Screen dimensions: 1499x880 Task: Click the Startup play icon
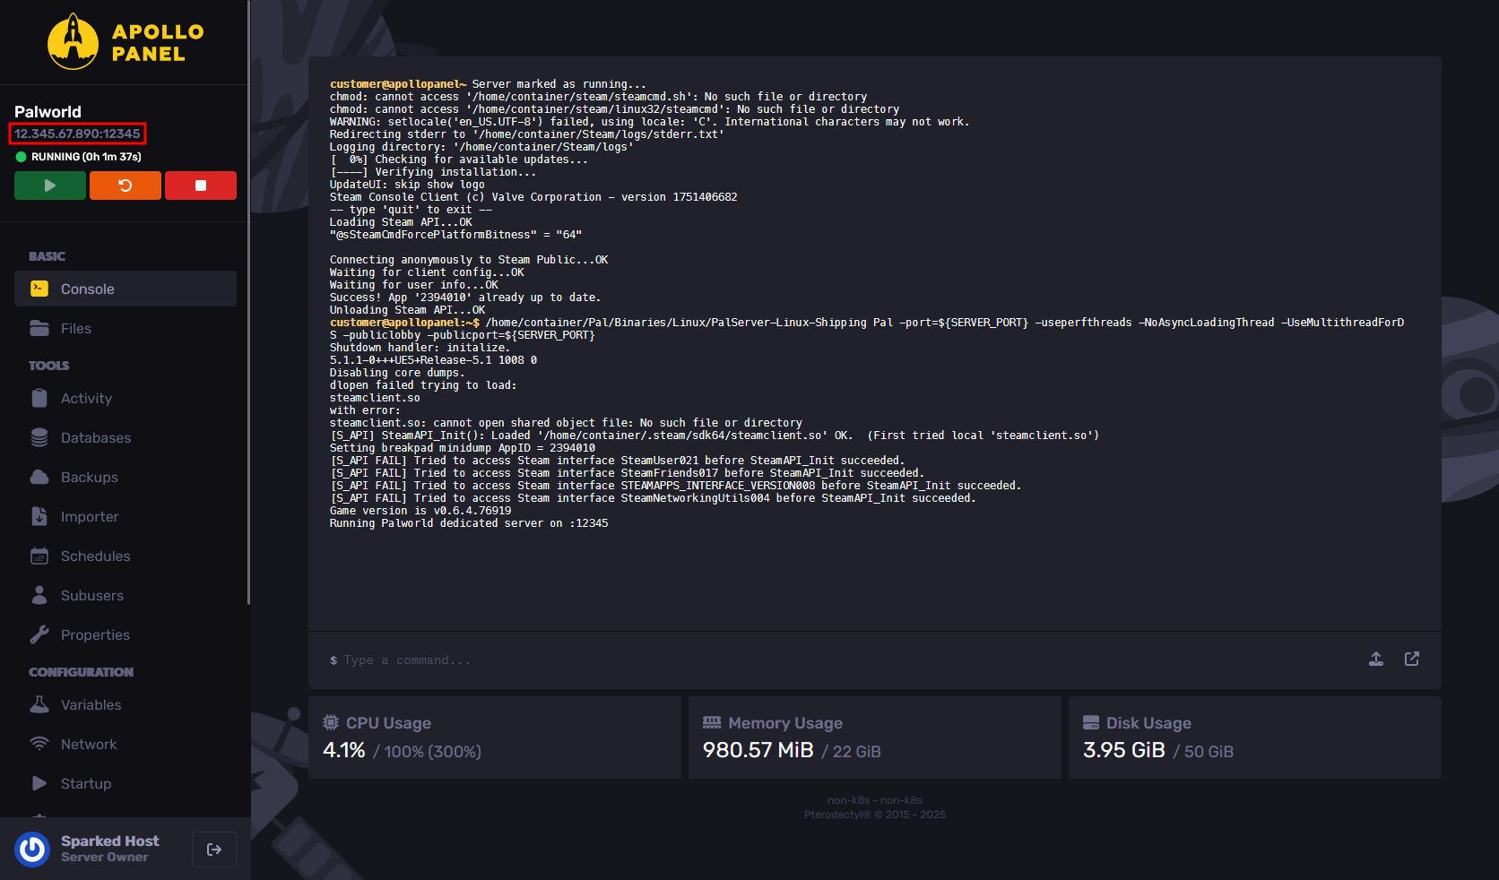click(39, 783)
